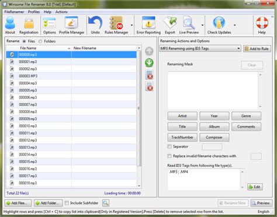Select the Files radio button
This screenshot has width=277, height=217.
point(24,41)
